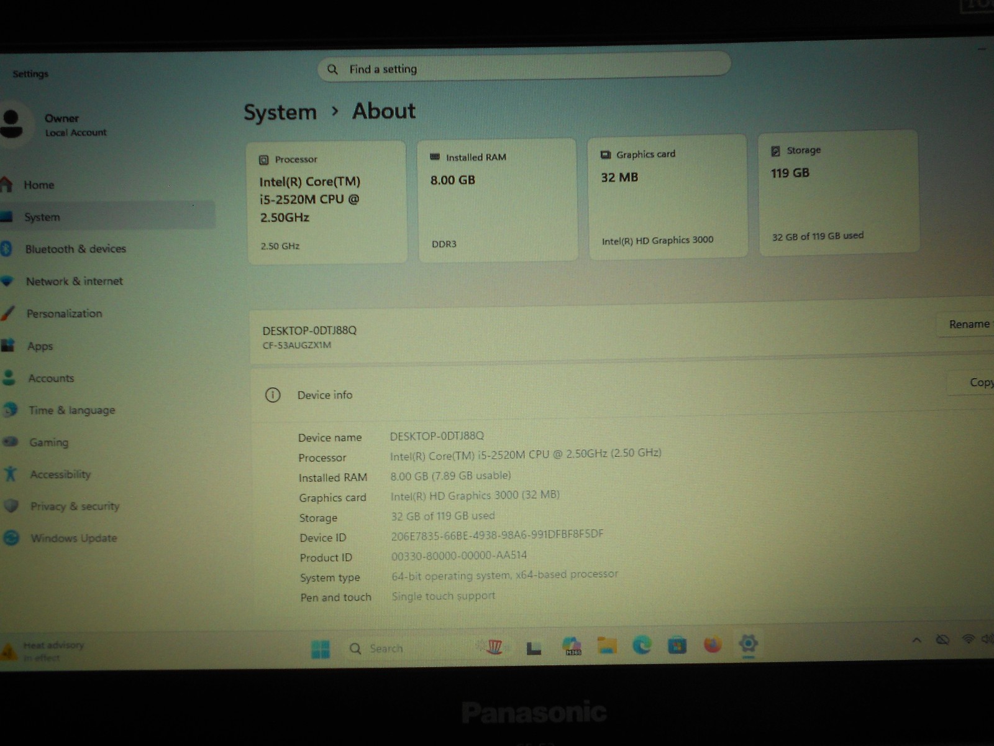
Task: Go to Time & language settings
Action: tap(71, 410)
